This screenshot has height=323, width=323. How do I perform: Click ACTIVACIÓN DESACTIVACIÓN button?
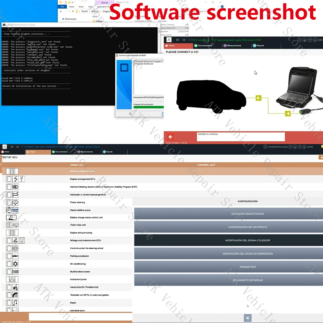tap(228, 214)
